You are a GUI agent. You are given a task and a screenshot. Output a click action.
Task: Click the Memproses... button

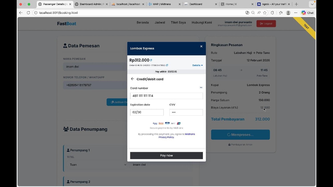click(240, 135)
